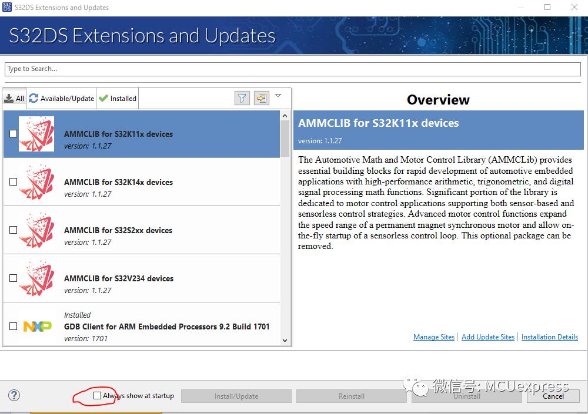This screenshot has width=588, height=414.
Task: Toggle Always show at startup checkbox
Action: point(97,395)
